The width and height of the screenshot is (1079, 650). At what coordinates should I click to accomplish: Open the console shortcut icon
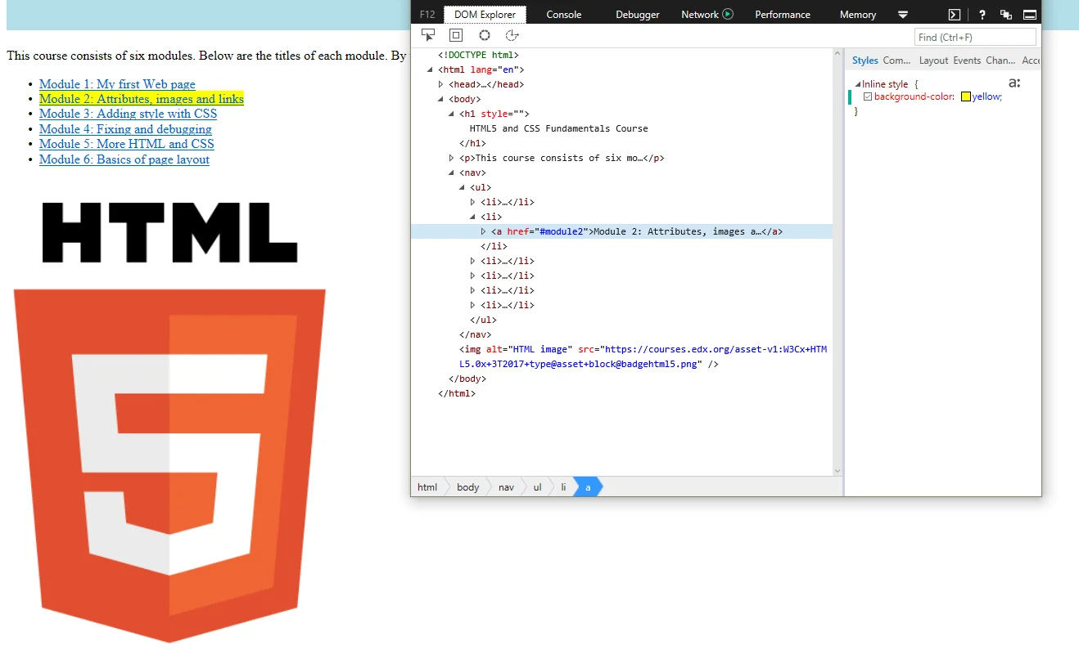954,14
